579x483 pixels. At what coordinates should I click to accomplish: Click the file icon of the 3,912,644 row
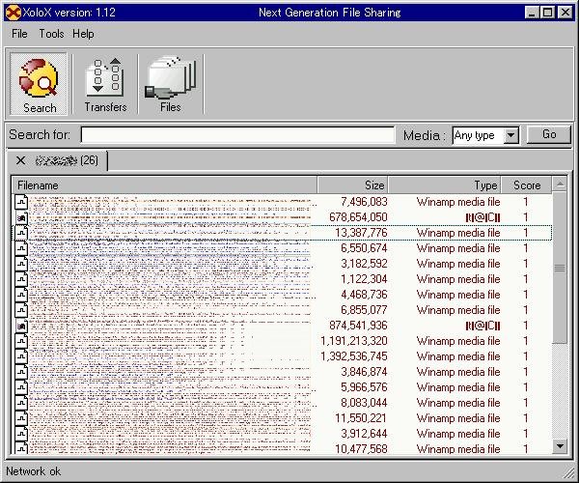click(x=21, y=434)
